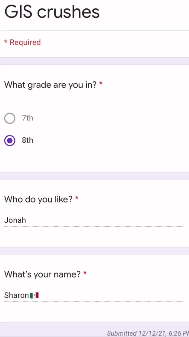Click the 'What grade are you in?' question
The width and height of the screenshot is (189, 337).
50,85
